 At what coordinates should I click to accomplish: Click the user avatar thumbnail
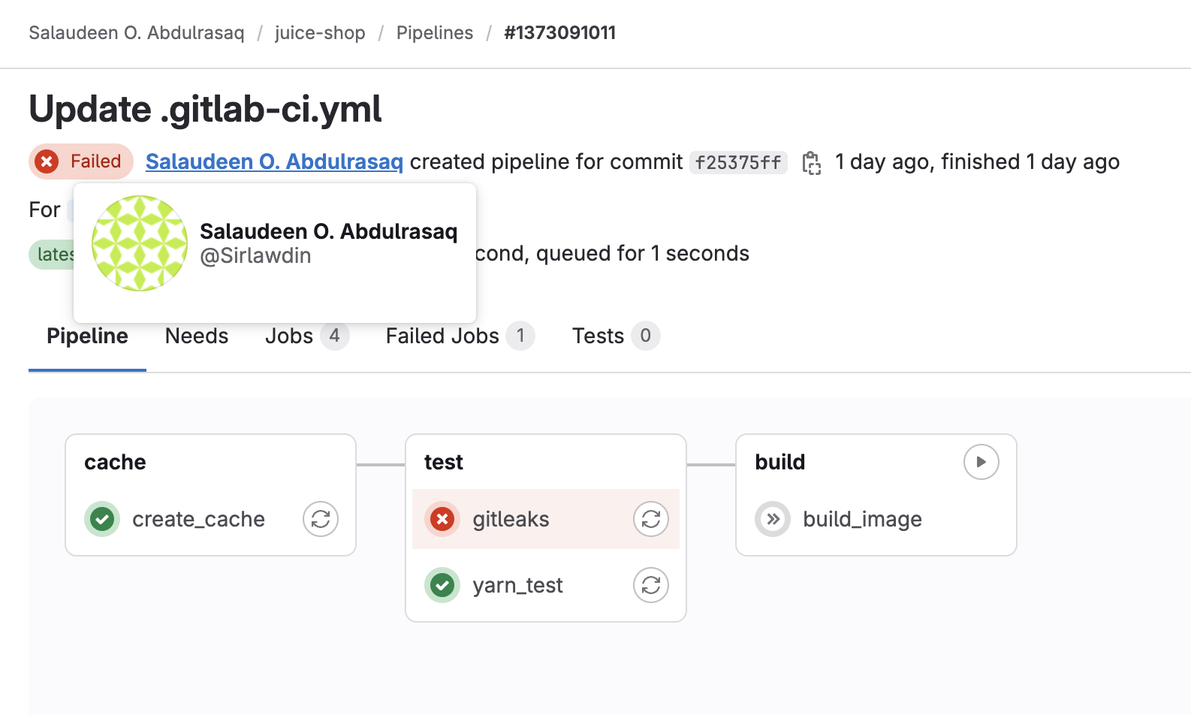[140, 243]
